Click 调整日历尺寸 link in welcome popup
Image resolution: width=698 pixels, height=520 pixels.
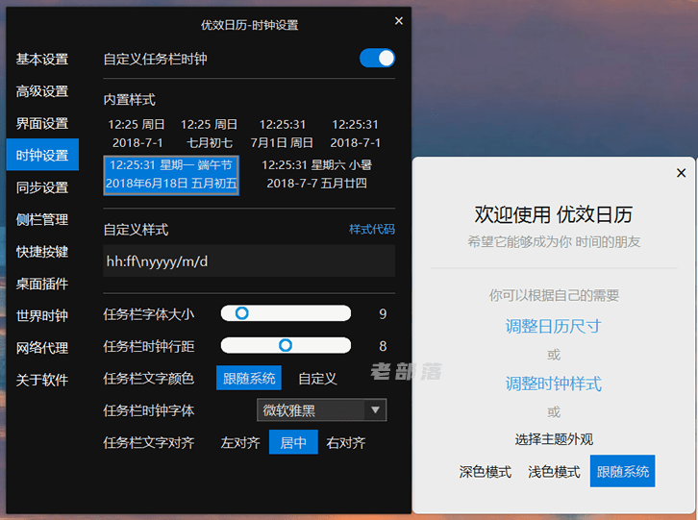[x=554, y=327]
